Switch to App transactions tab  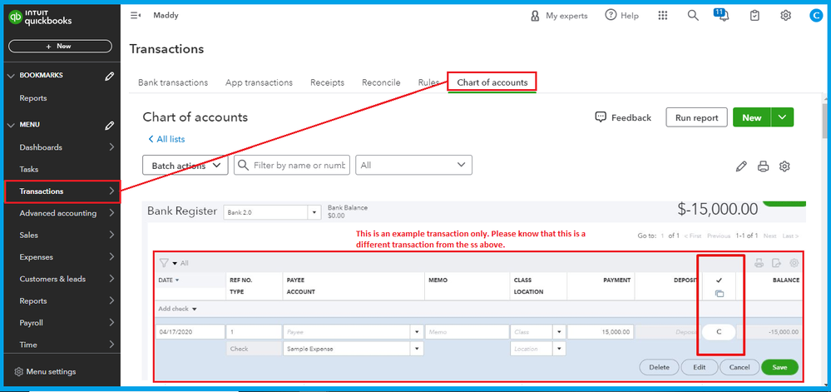[260, 82]
